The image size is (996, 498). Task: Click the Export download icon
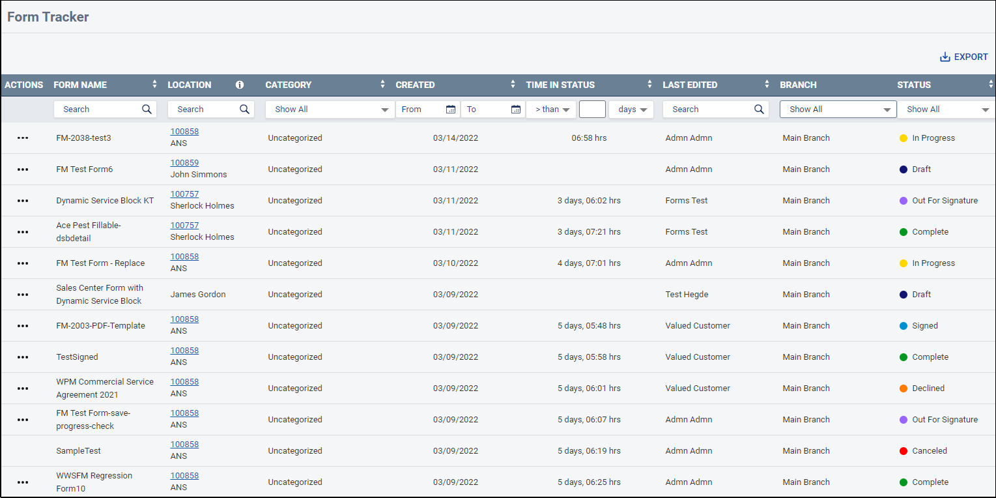click(945, 57)
